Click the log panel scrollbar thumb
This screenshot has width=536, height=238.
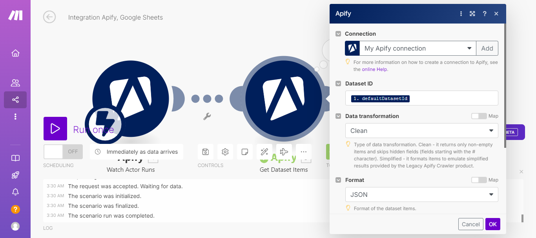coord(522,218)
